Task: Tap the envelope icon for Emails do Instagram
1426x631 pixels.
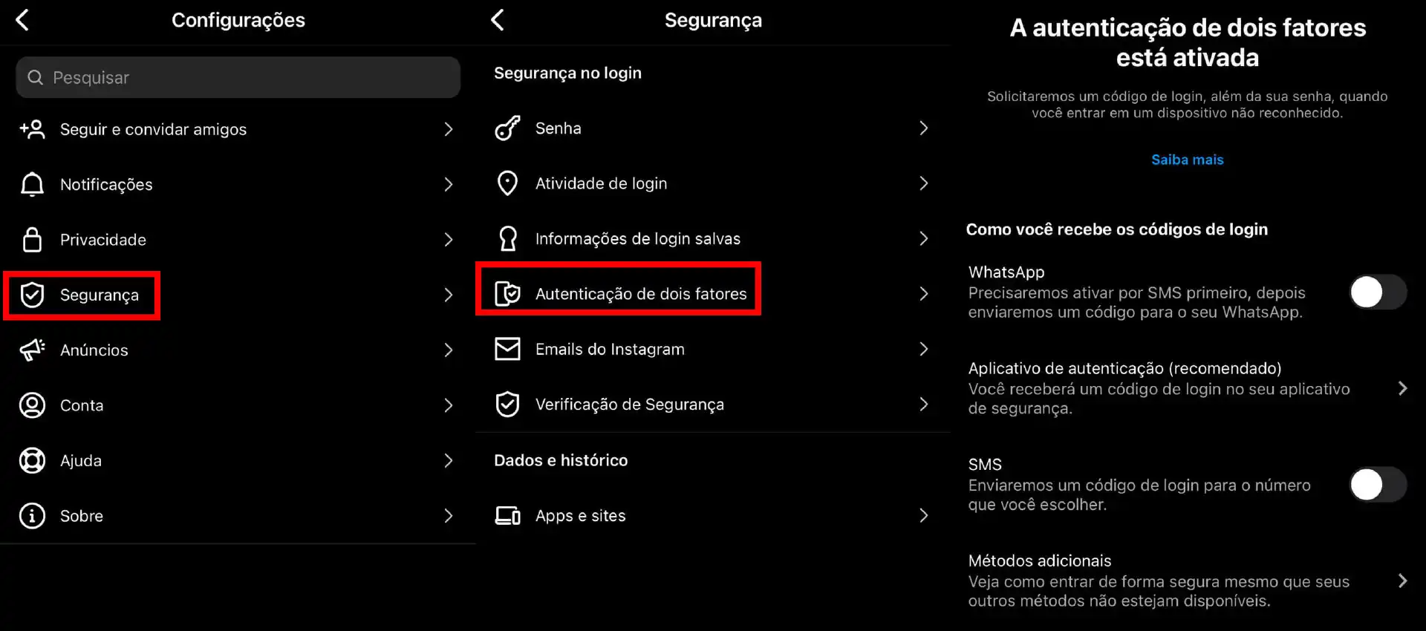Action: (x=507, y=349)
